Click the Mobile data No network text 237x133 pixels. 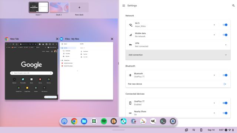point(140,36)
